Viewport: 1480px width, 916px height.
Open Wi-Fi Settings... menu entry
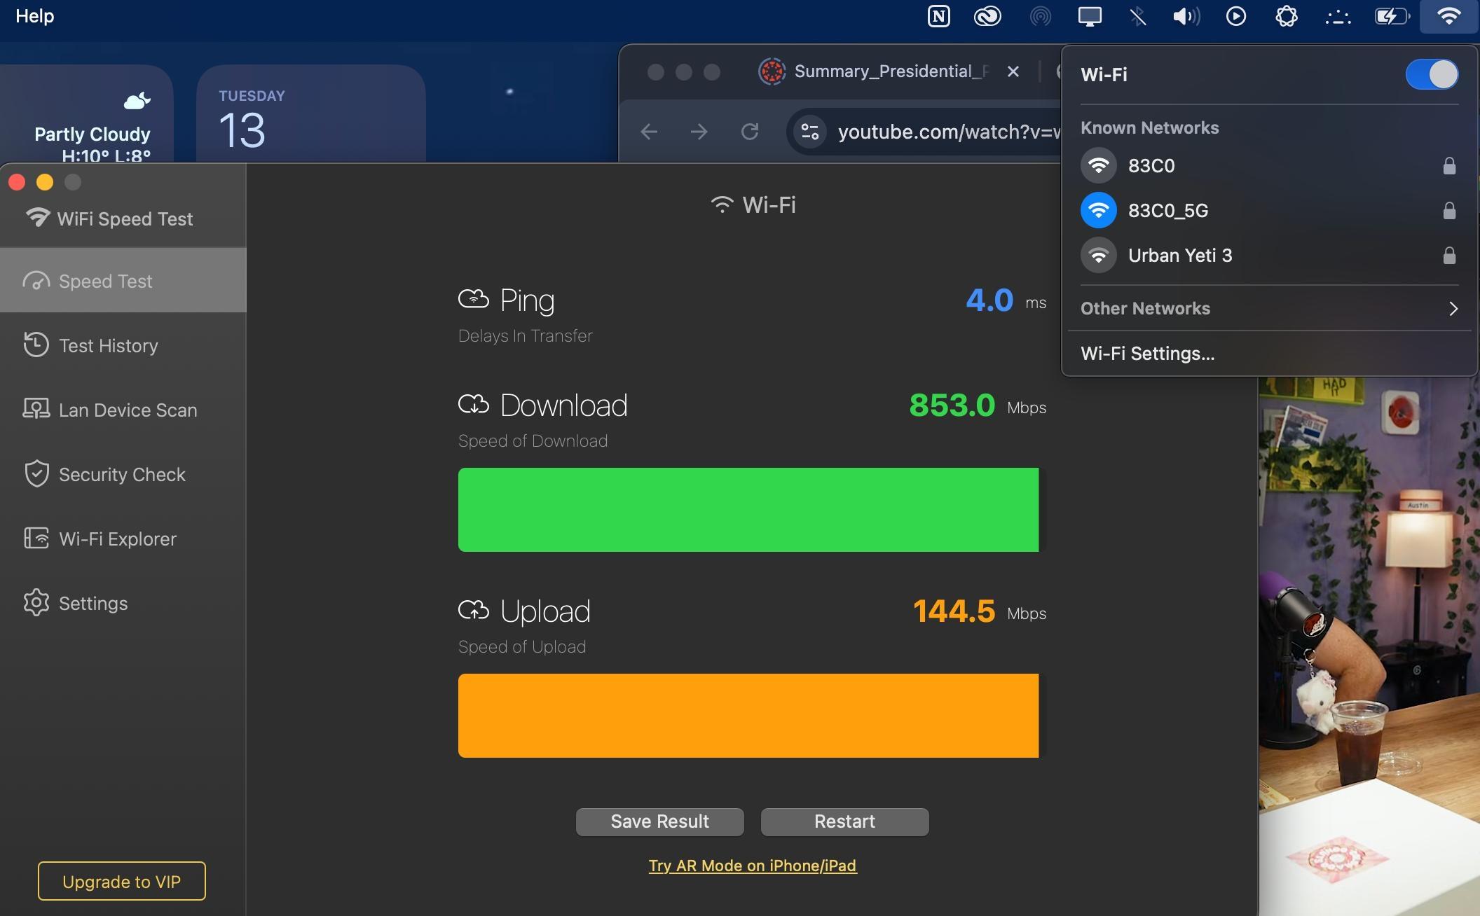pos(1147,354)
